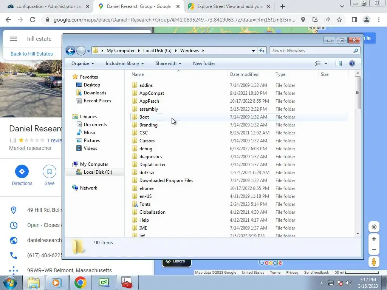Open the recent pages dropdown arrow
This screenshot has width=387, height=290.
click(88, 51)
